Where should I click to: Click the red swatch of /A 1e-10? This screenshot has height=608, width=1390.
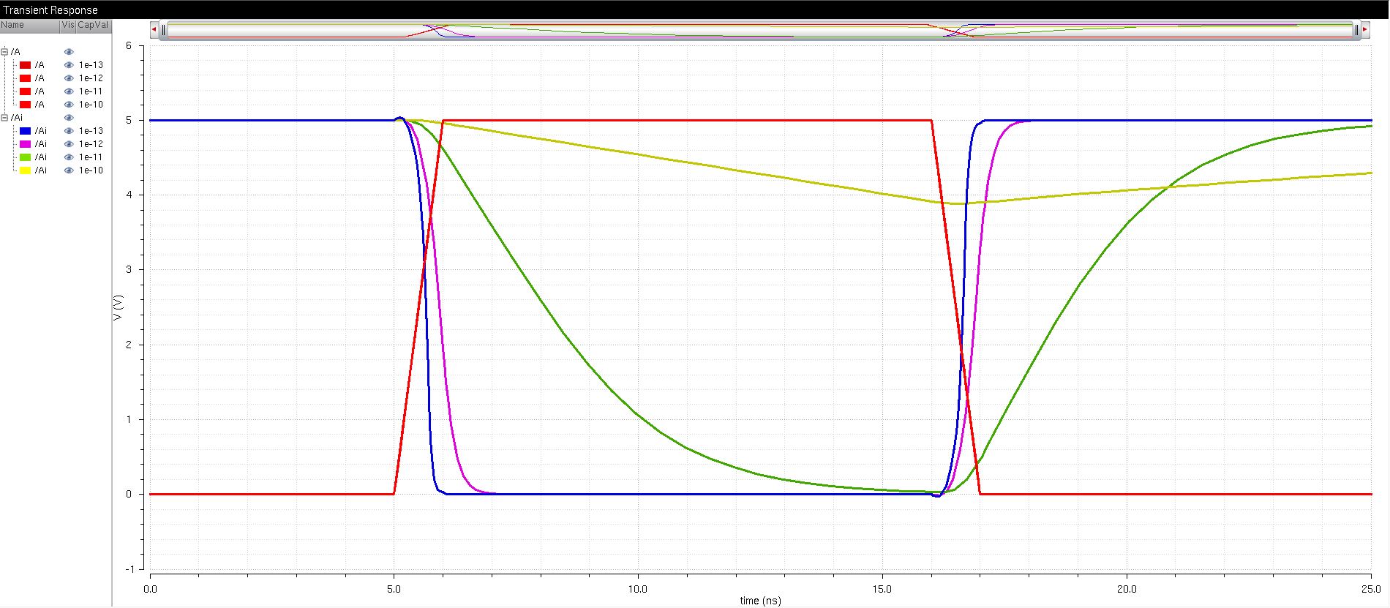[25, 105]
